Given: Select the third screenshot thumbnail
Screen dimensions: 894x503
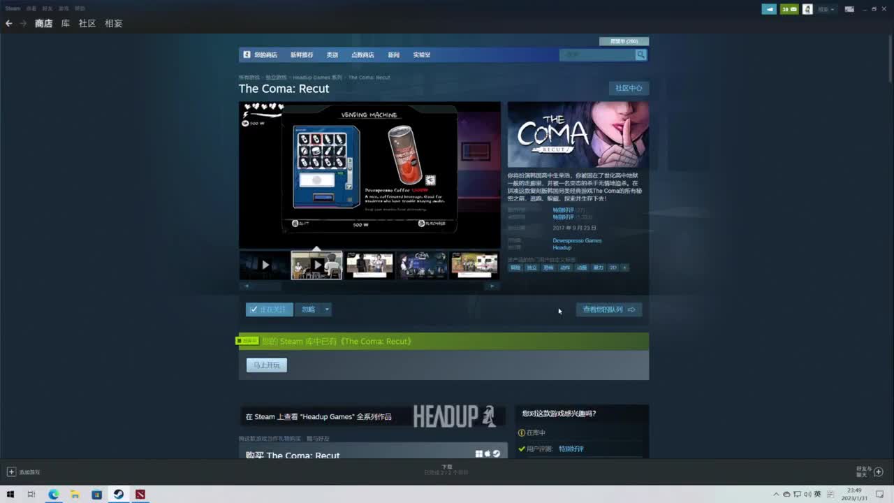Looking at the screenshot, I should [369, 265].
